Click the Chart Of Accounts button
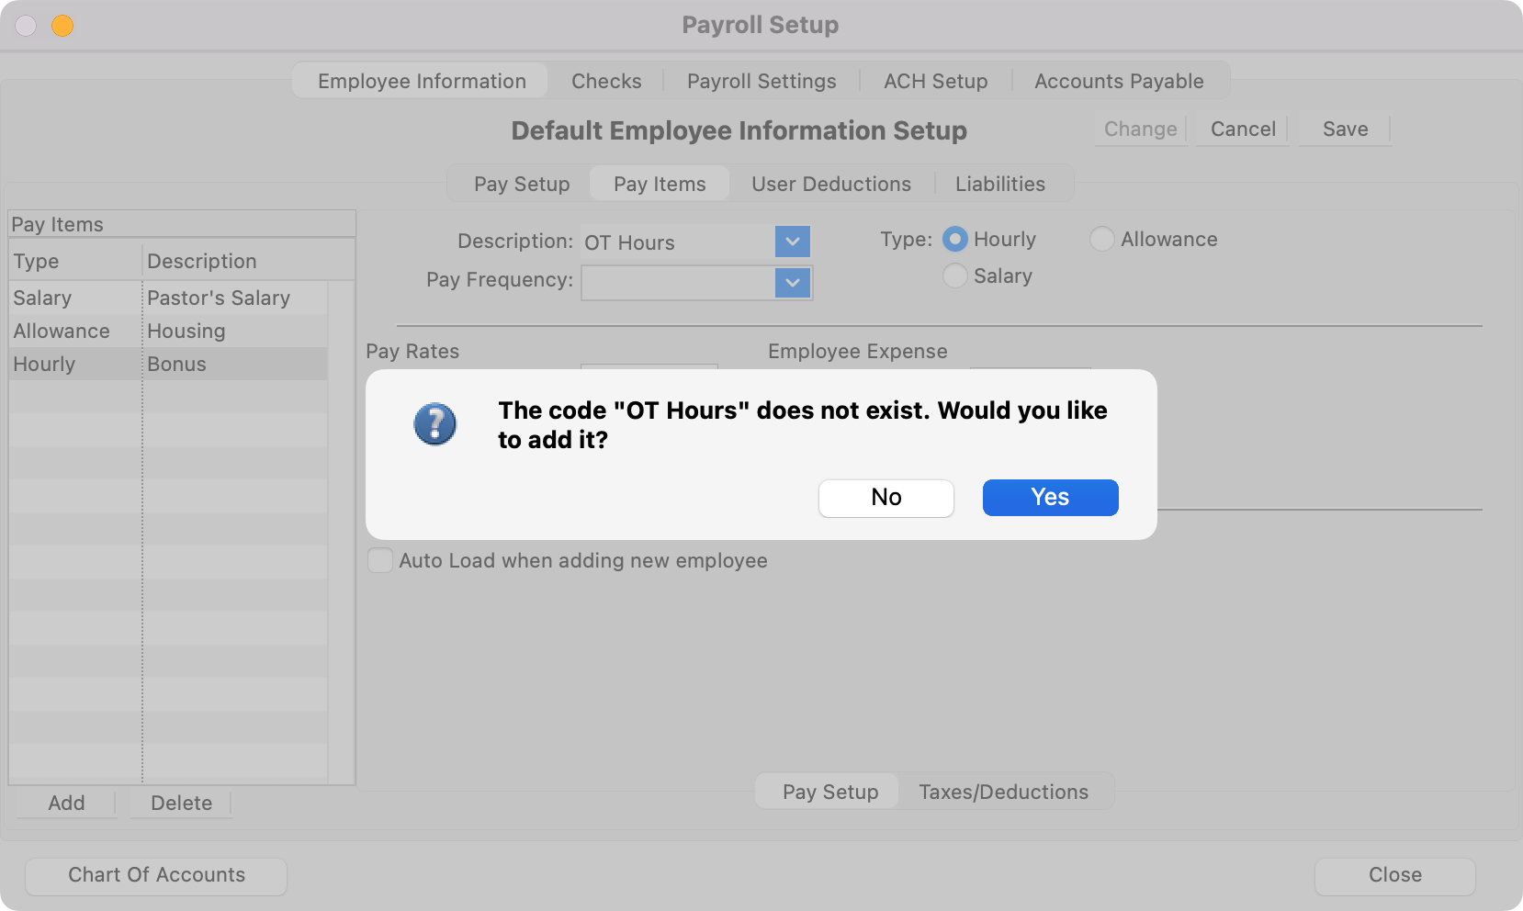Screen dimensions: 1523x911 (156, 875)
